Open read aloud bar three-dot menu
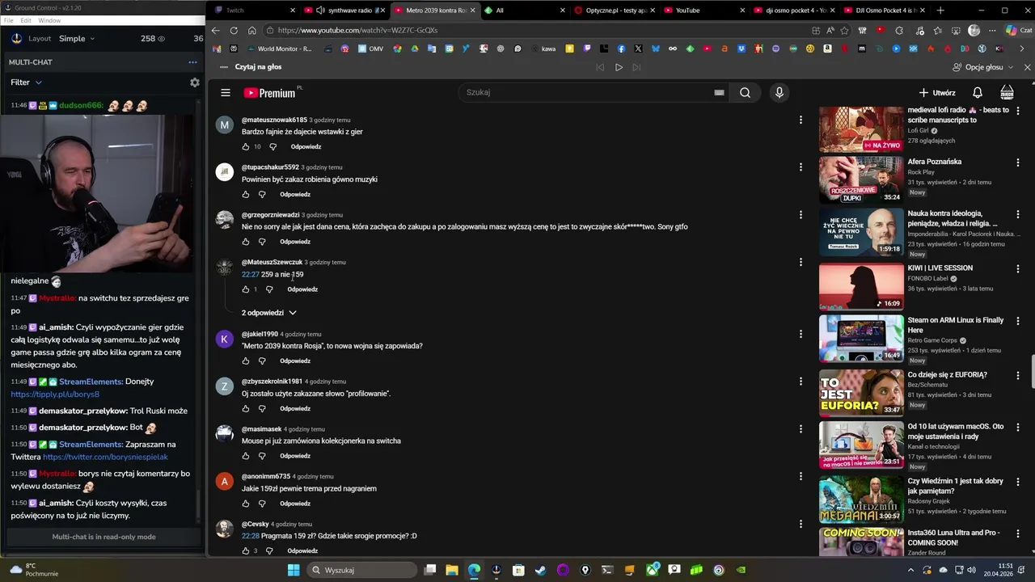1035x582 pixels. pos(223,67)
